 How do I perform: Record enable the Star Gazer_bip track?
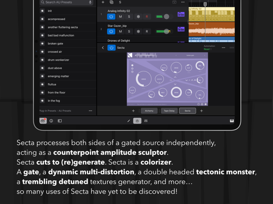tap(147, 32)
